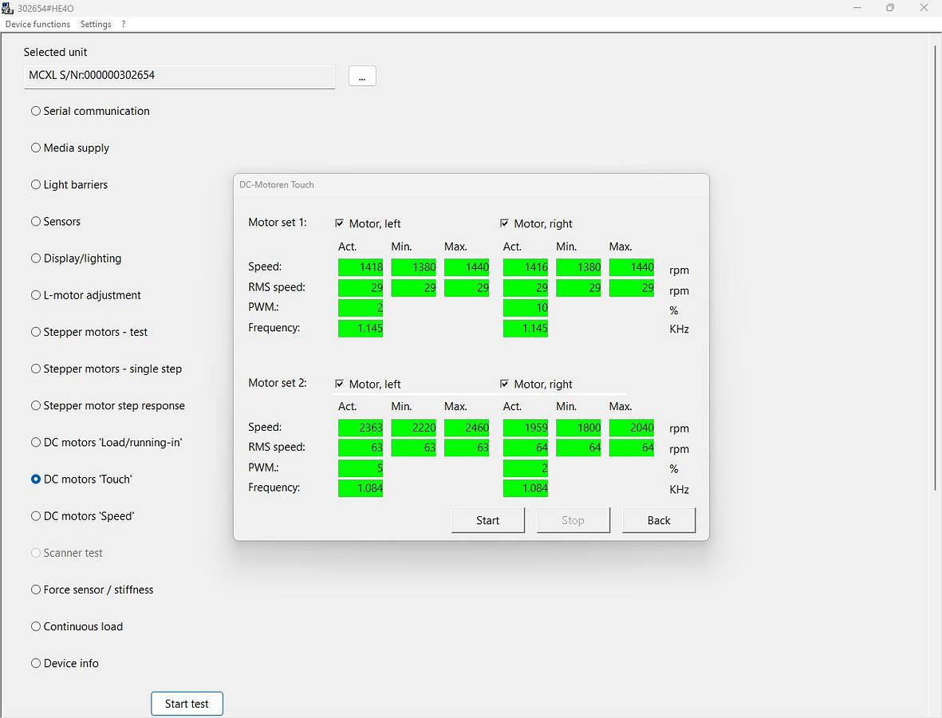Viewport: 942px width, 718px height.
Task: Click the Selected unit serial number field
Action: (179, 76)
